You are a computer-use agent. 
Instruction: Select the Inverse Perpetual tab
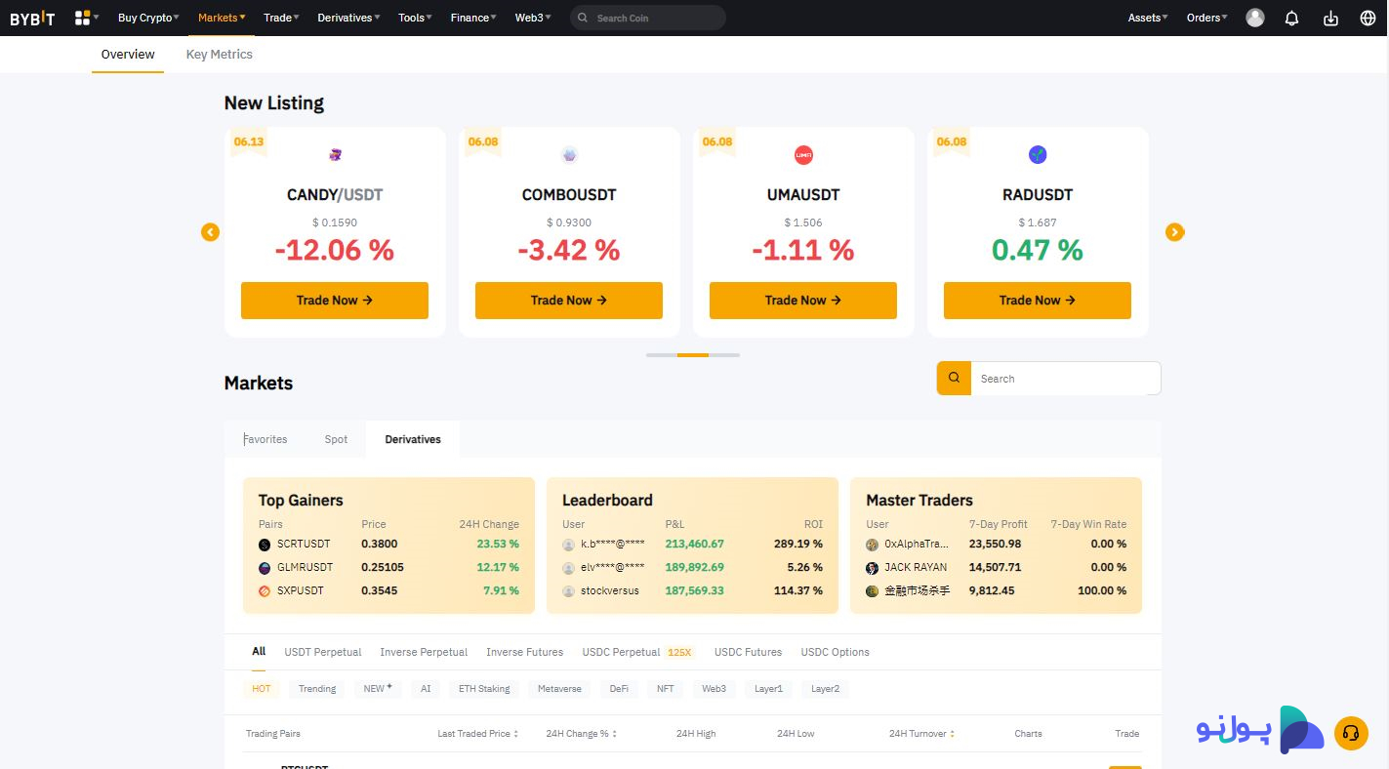[424, 652]
